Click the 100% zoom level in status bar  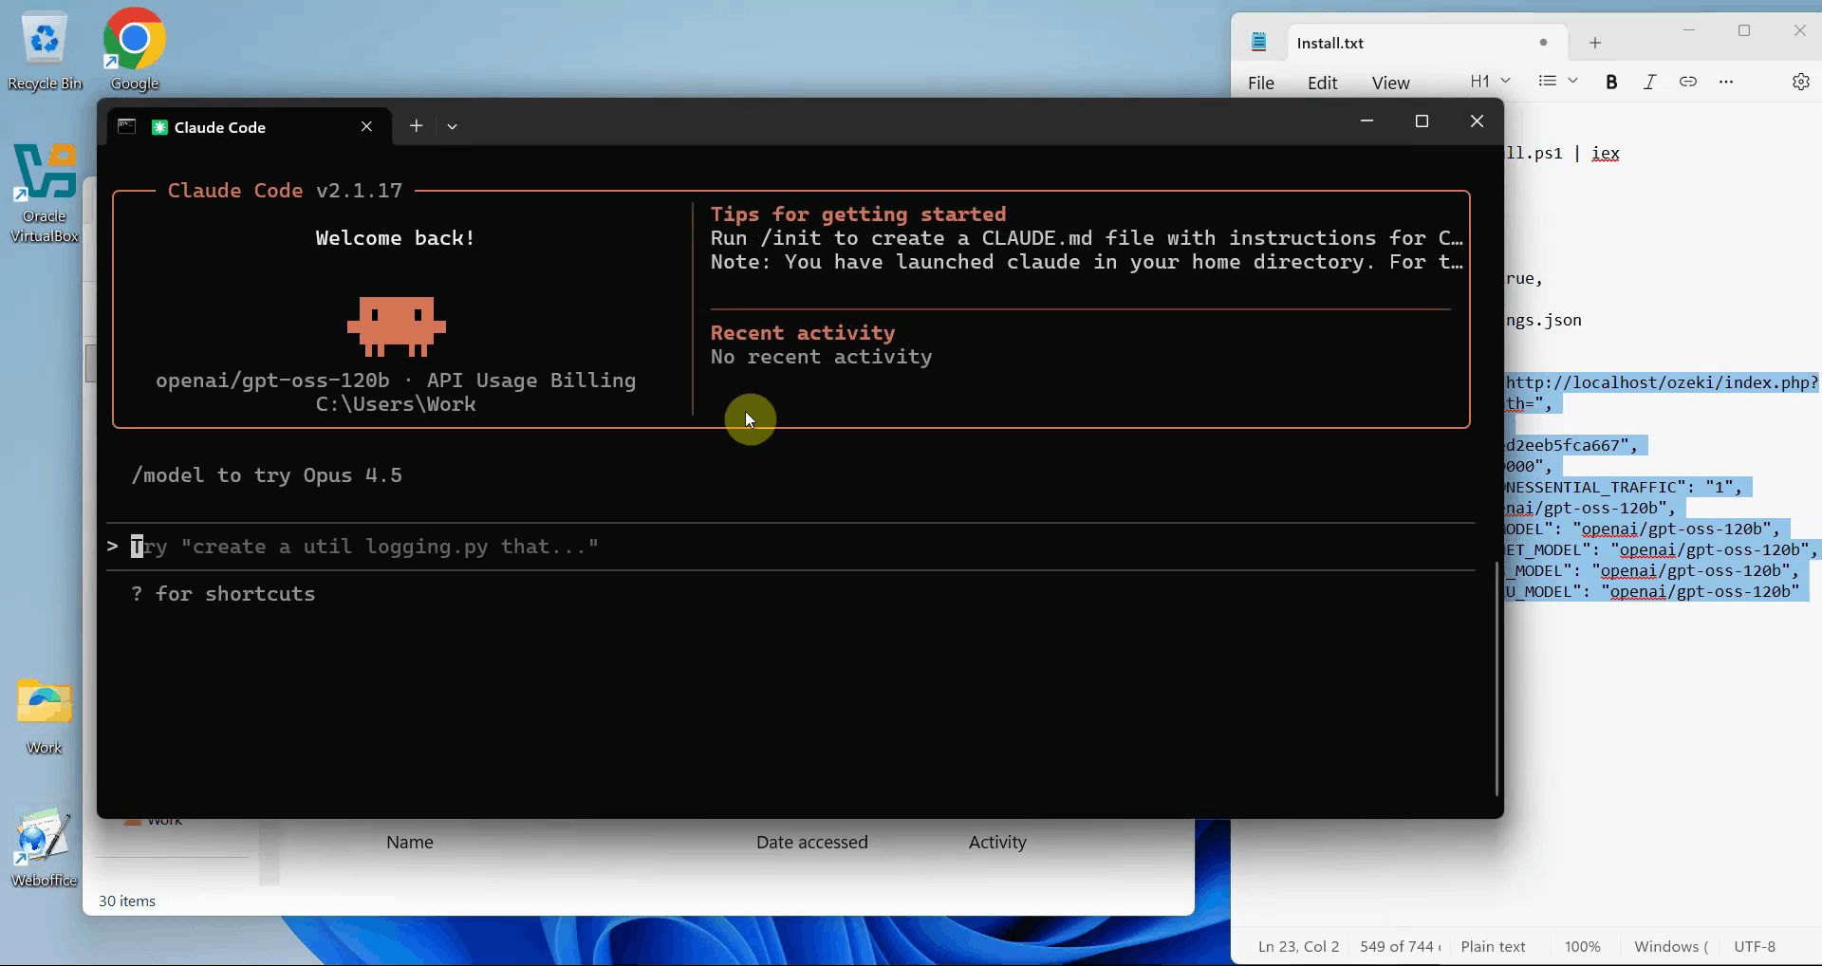1582,946
